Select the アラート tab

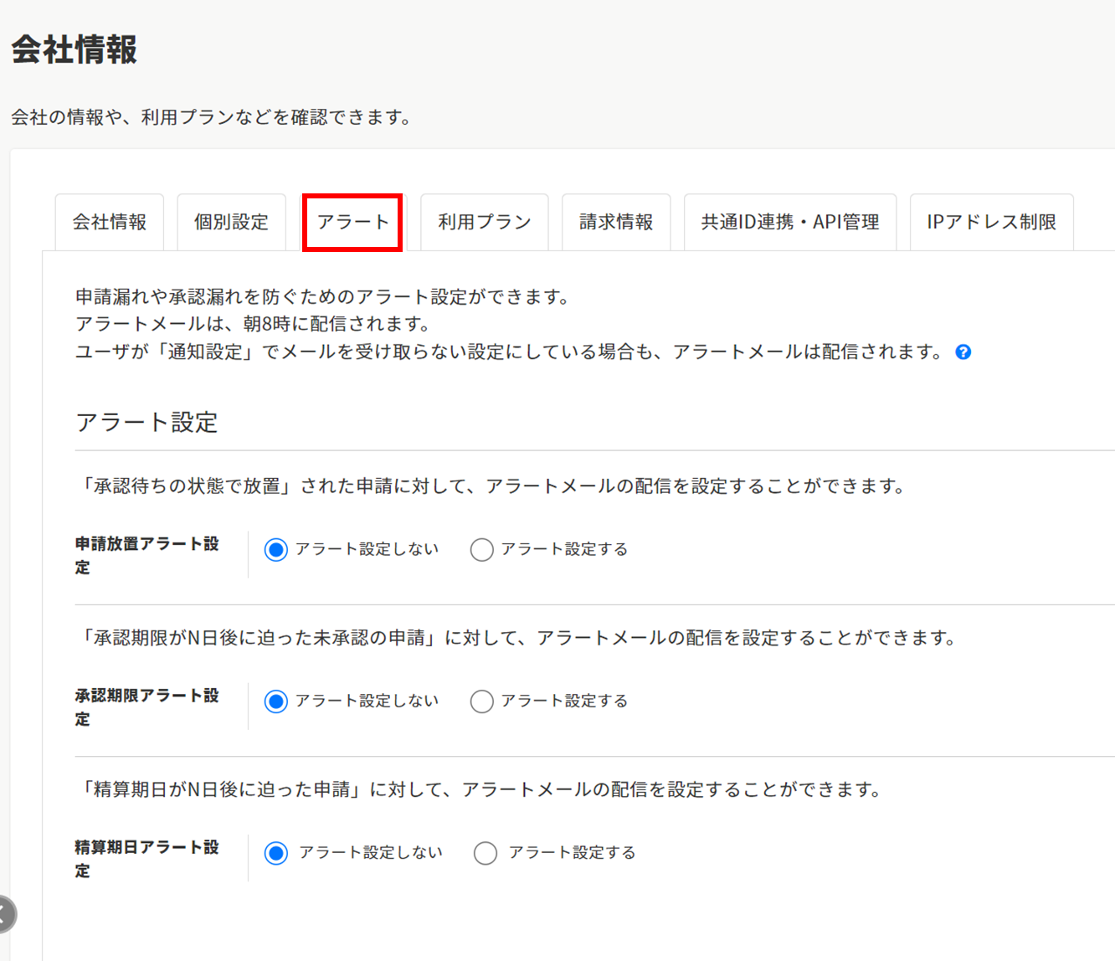pyautogui.click(x=352, y=222)
